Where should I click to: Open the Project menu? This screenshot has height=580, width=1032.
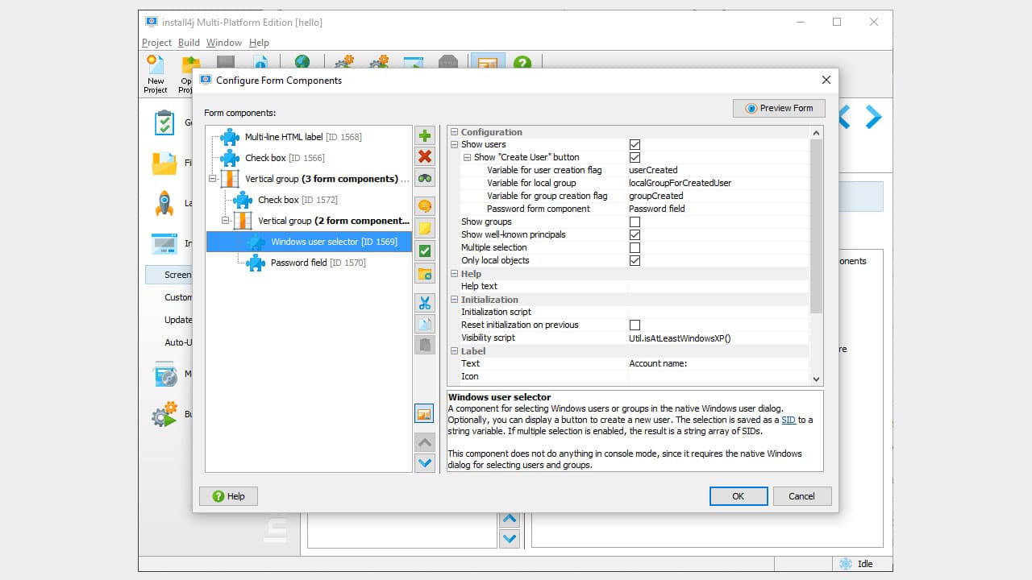click(x=156, y=42)
